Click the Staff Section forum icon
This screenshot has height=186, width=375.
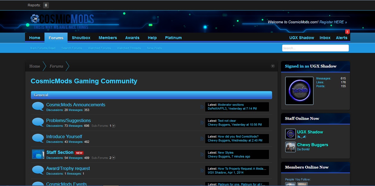pos(38,154)
